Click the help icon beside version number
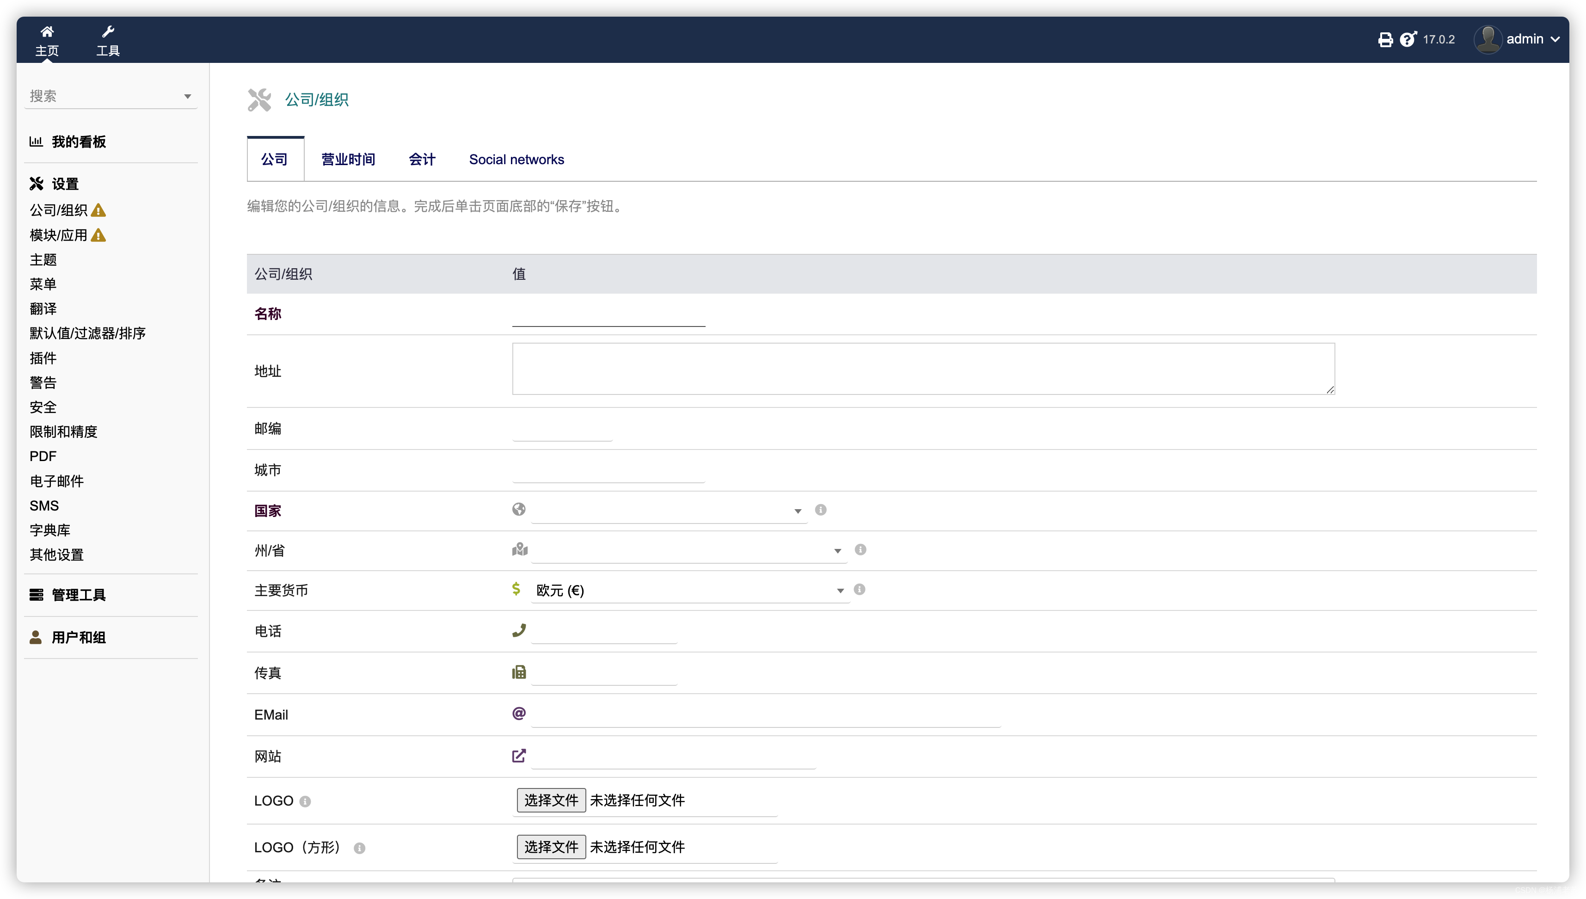This screenshot has width=1586, height=899. click(x=1408, y=39)
